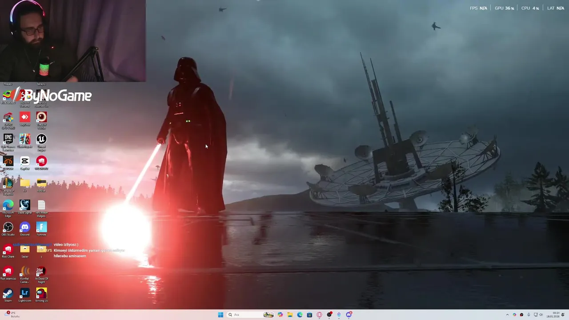Launch Unreal Engine from the desktop

click(x=41, y=142)
